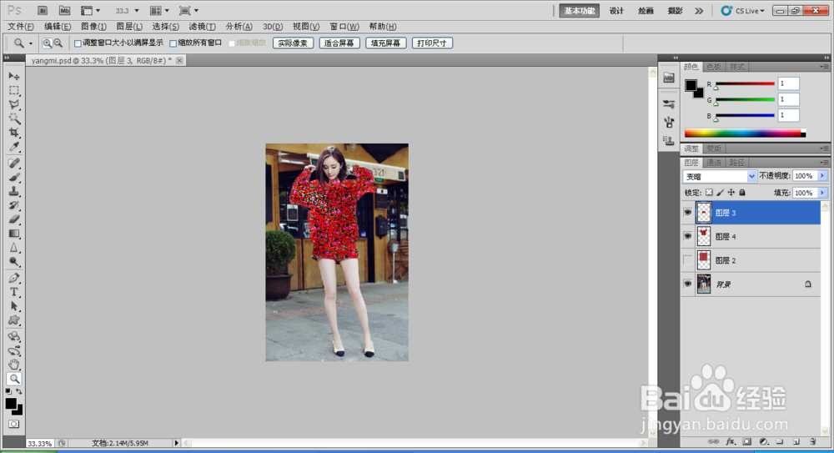Select the Eyedropper tool
834x453 pixels.
click(x=14, y=146)
